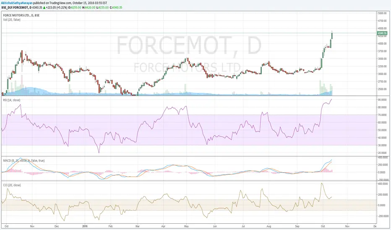This screenshot has width=391, height=230.
Task: Click the 5000.00 price axis value
Action: click(382, 13)
